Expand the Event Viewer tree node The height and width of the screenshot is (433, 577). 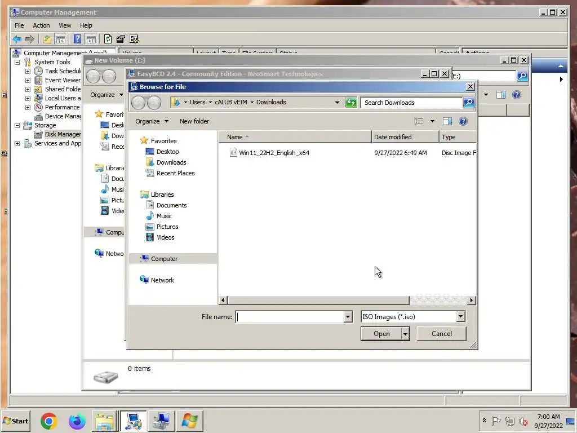(x=28, y=80)
